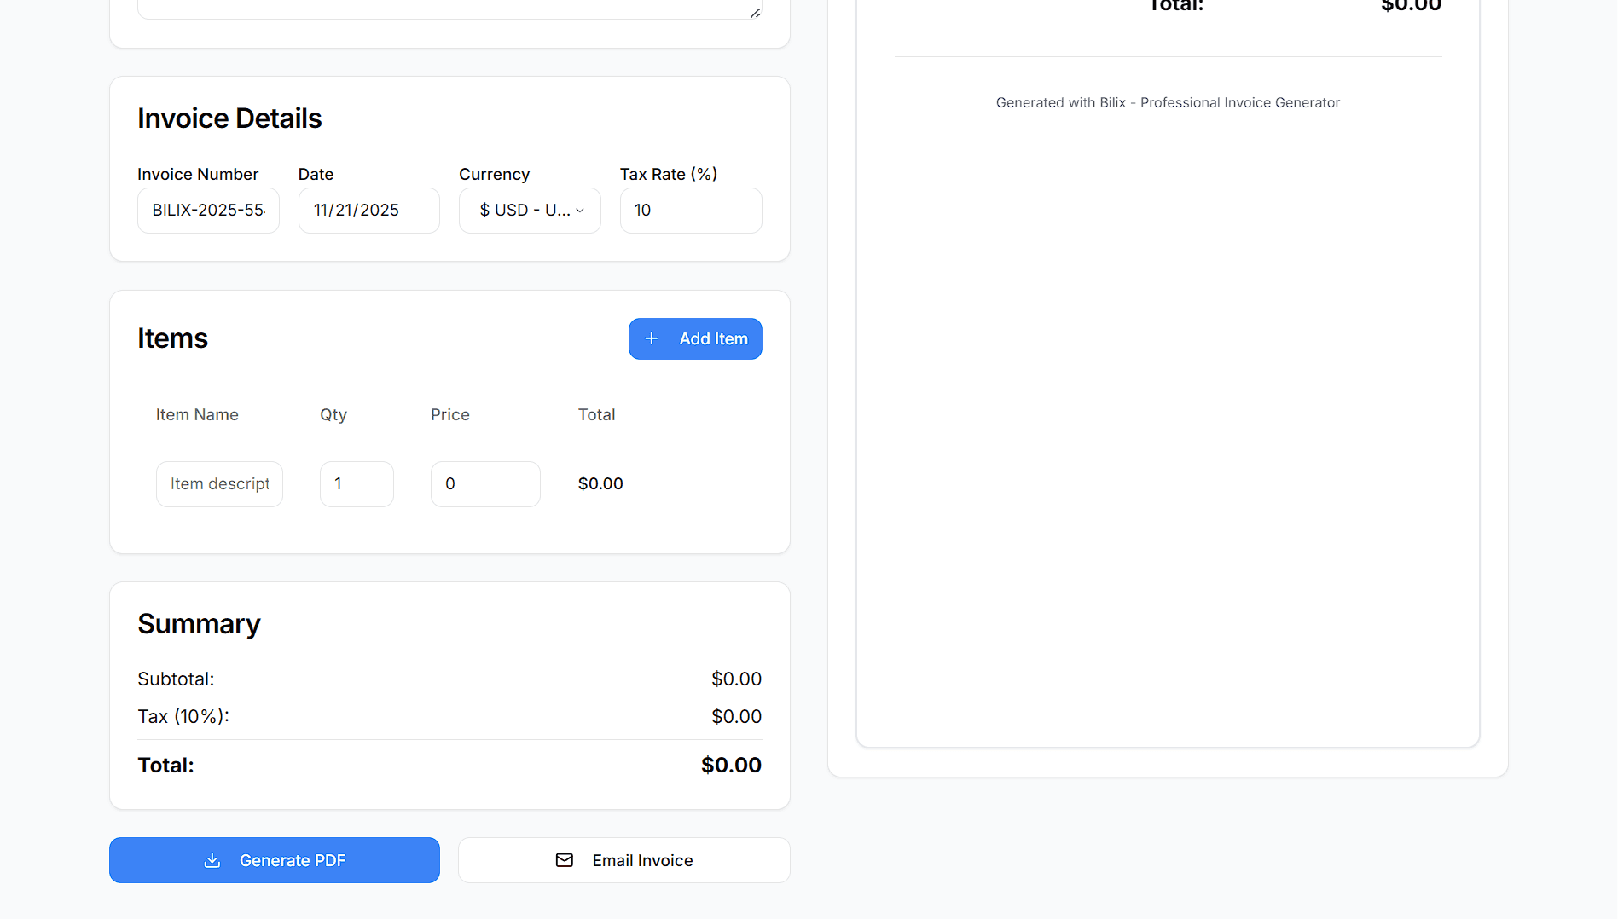The image size is (1618, 919).
Task: Click the Generated with Bilix footer text
Action: (x=1167, y=102)
